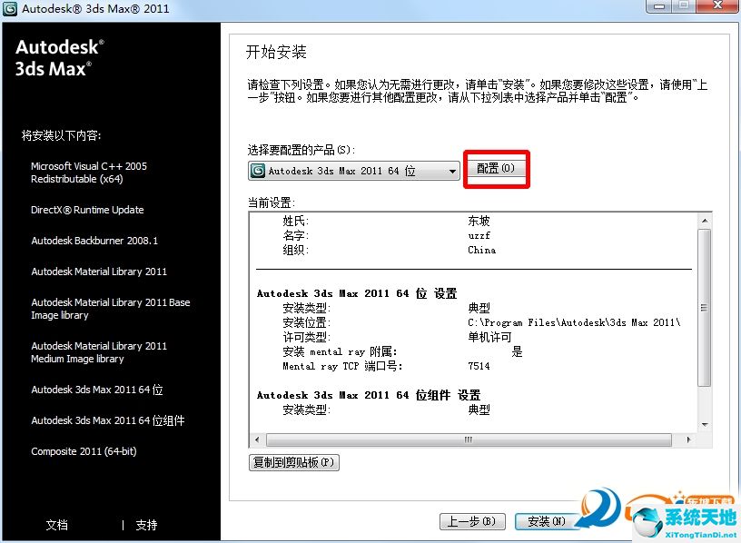741x543 pixels.
Task: Select 'Microsoft Visual C++ 2005 Redistributable (x64)' text
Action: point(89,173)
